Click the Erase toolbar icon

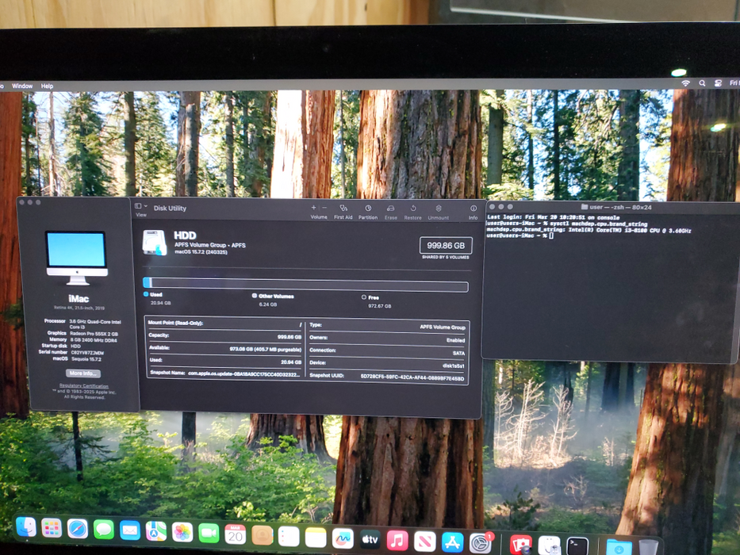[x=390, y=208]
